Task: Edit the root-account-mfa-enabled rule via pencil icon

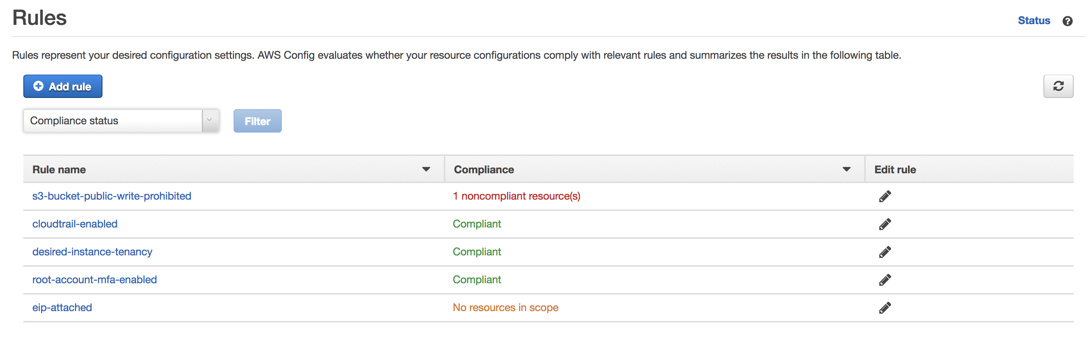Action: 884,280
